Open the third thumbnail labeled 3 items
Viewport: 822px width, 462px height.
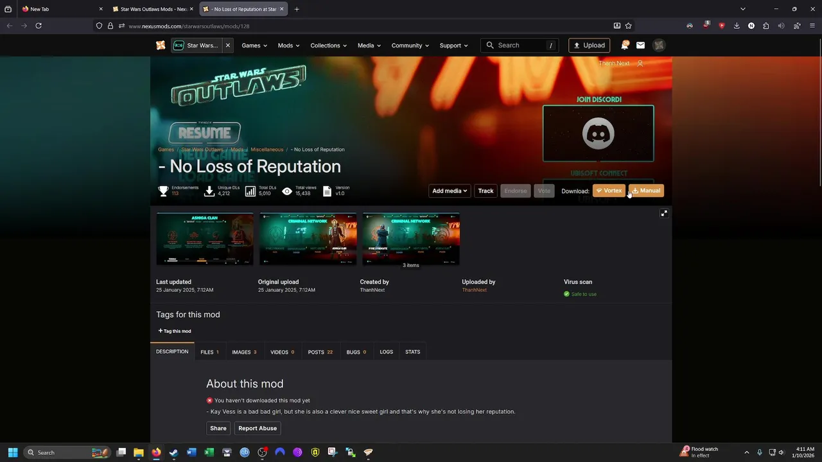411,239
